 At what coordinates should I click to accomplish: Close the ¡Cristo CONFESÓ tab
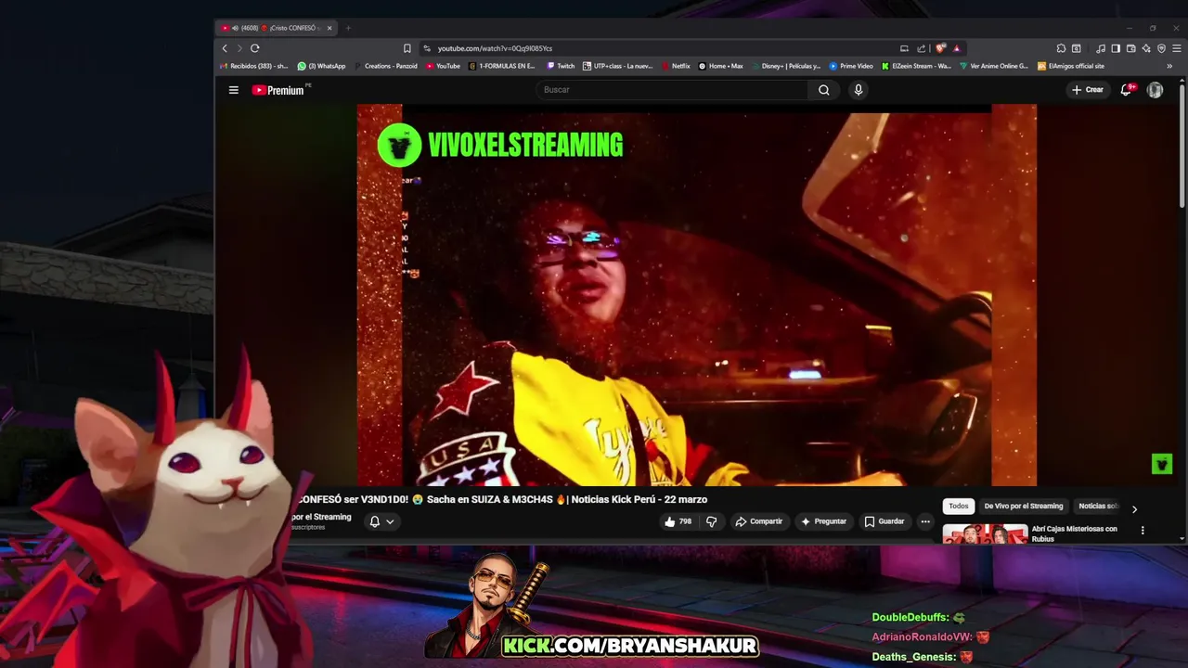329,28
